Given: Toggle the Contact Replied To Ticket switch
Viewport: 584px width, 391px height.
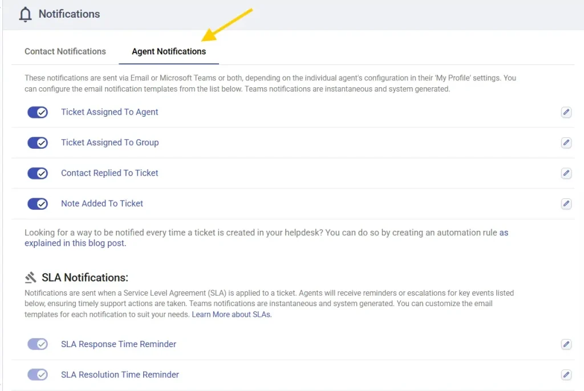Looking at the screenshot, I should click(38, 173).
